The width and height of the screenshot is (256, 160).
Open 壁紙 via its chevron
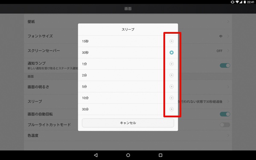228,22
